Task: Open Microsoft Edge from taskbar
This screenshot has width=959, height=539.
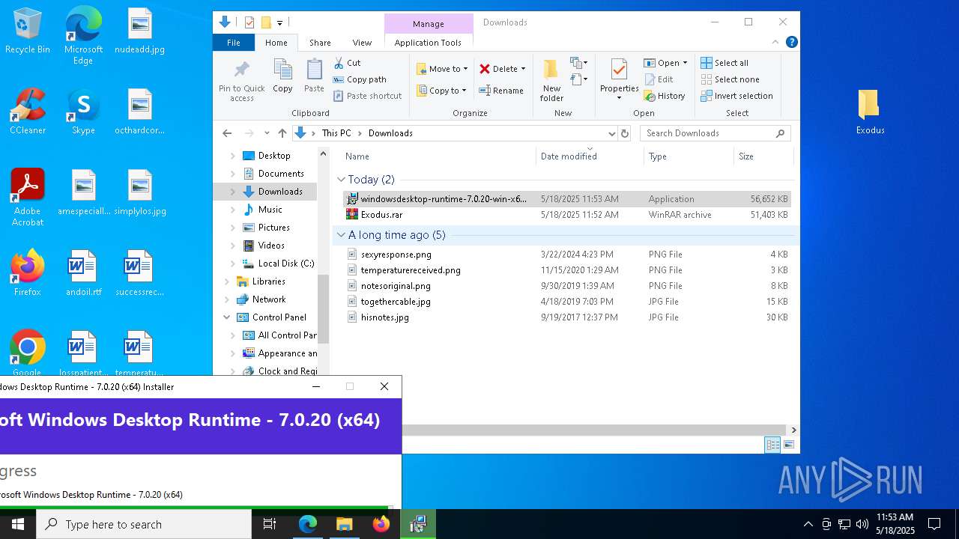Action: 308,524
